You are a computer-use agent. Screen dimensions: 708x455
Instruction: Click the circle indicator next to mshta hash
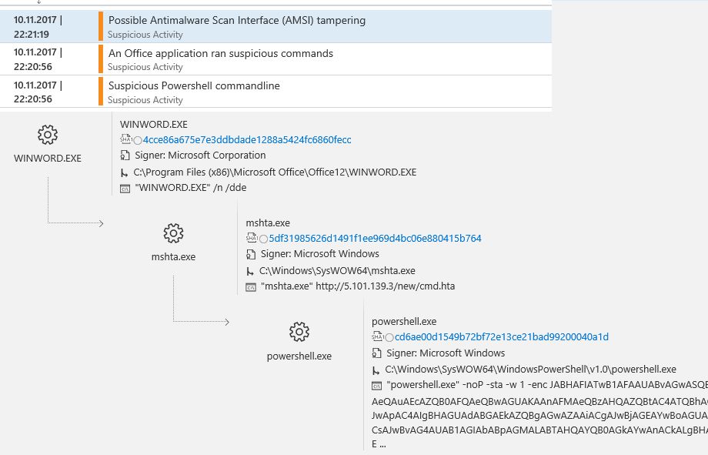click(263, 239)
